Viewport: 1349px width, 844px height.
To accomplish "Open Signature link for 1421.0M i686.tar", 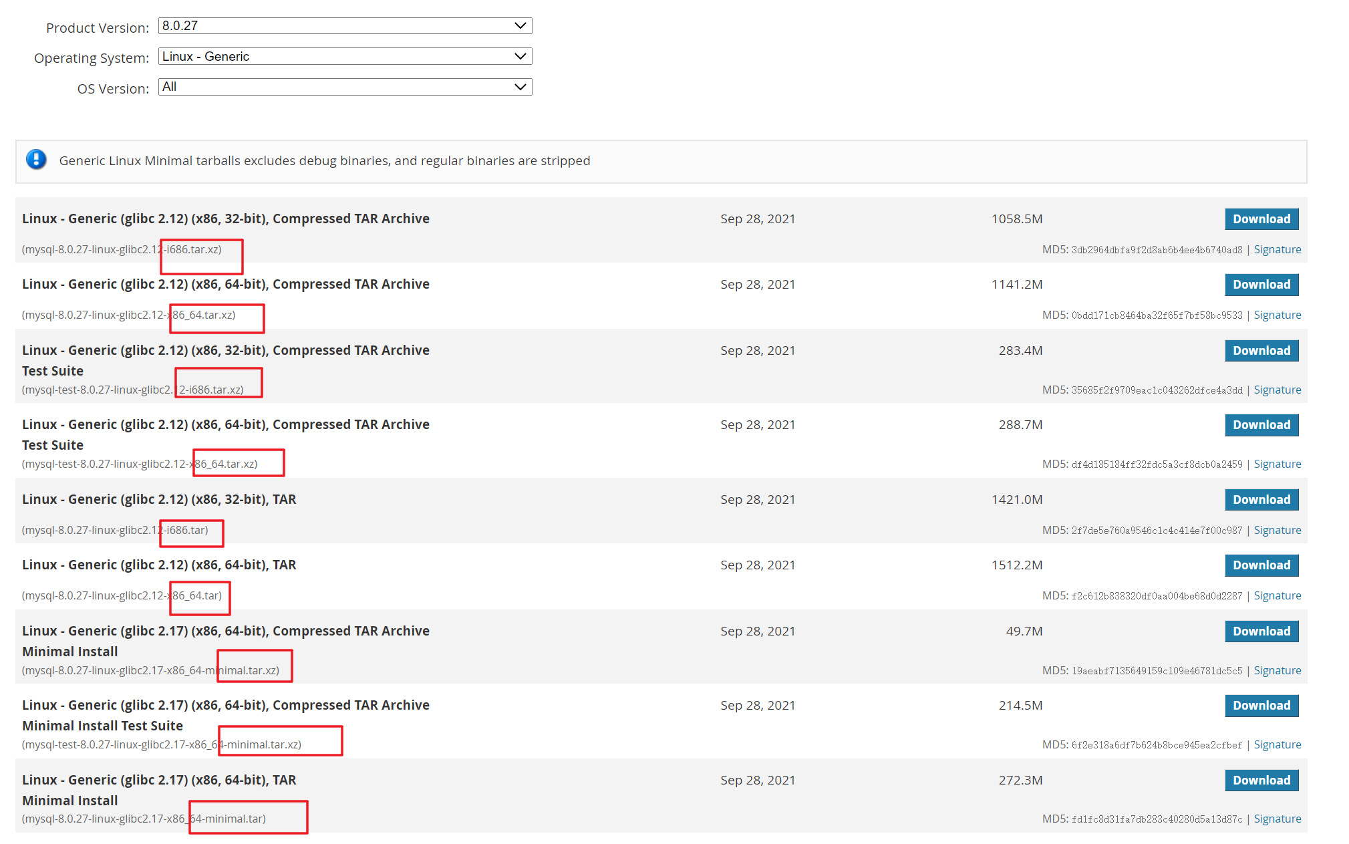I will point(1277,530).
